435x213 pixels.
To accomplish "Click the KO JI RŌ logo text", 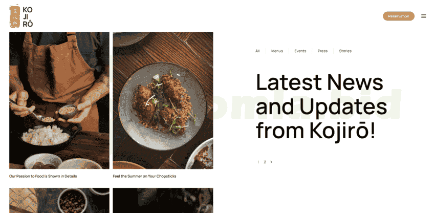I will (28, 17).
